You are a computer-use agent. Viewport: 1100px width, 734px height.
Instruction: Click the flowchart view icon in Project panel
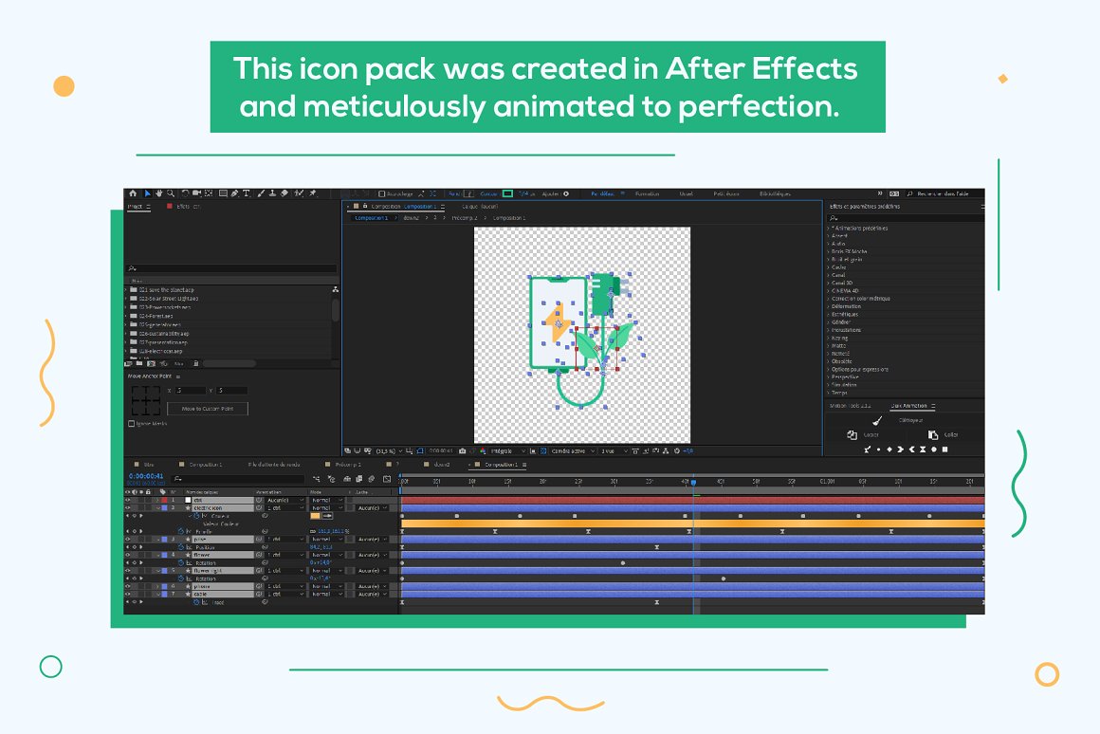(x=336, y=289)
